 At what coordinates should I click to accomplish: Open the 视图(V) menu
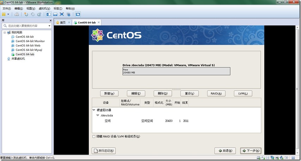point(31,8)
